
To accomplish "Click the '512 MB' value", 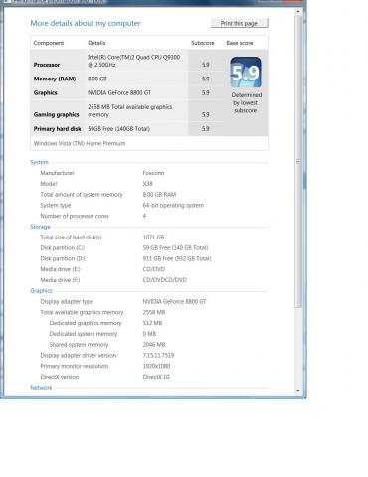I will point(152,323).
